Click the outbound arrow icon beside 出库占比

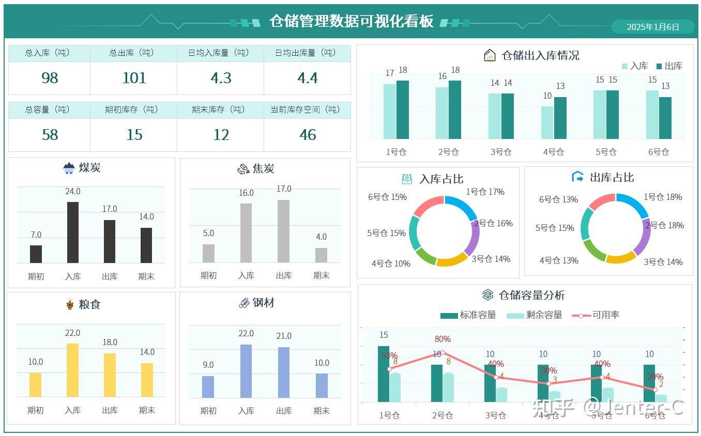coord(577,177)
